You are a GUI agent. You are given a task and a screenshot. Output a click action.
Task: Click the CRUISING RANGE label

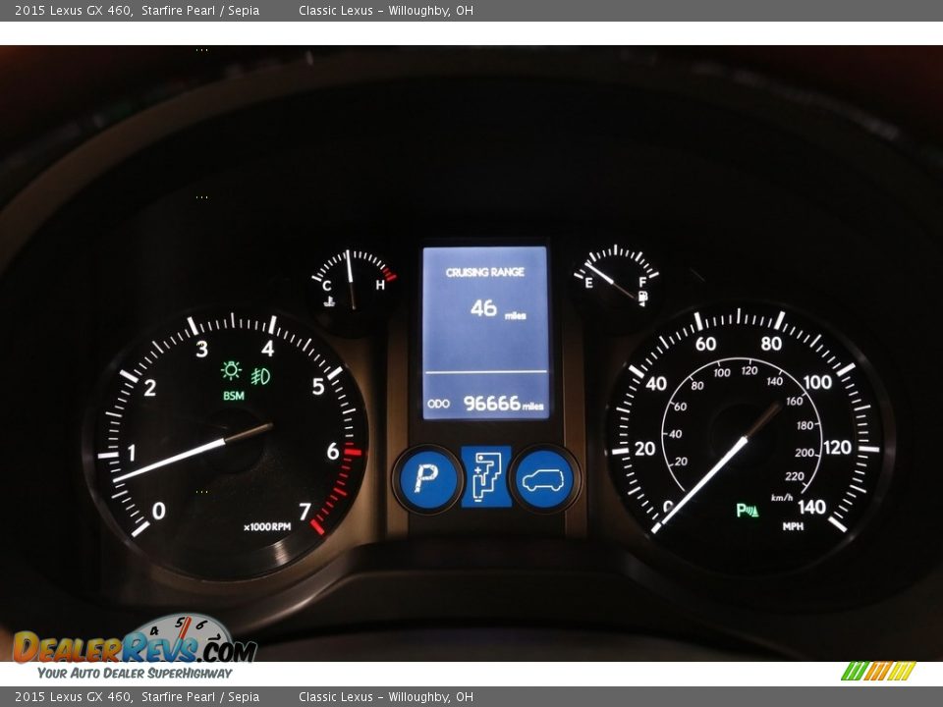click(484, 272)
